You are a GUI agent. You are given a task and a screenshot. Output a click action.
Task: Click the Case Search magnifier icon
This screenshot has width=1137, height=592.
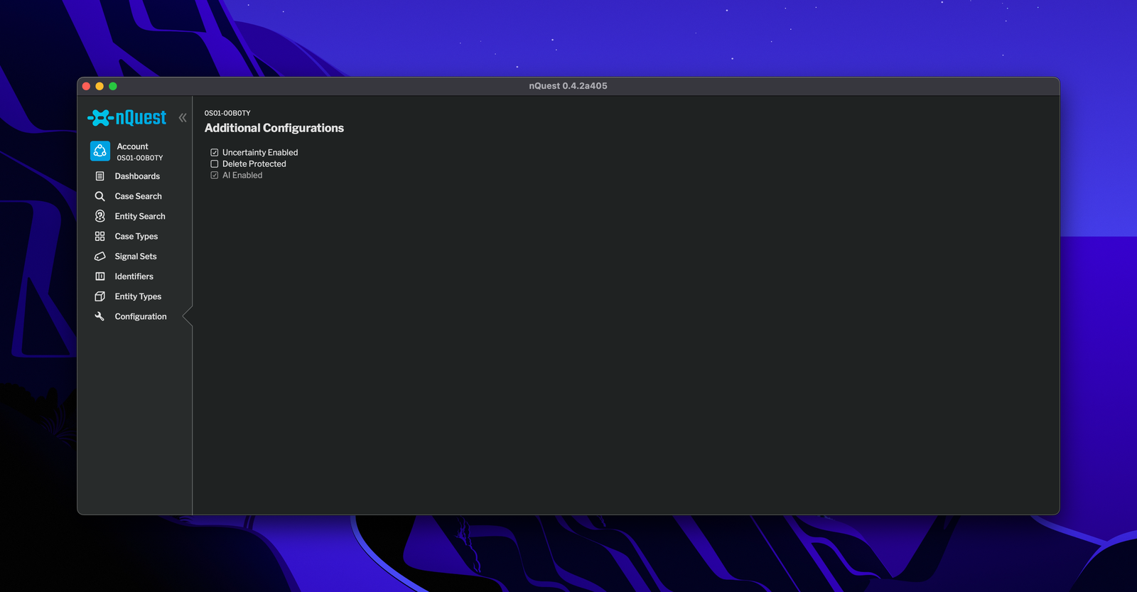click(100, 196)
